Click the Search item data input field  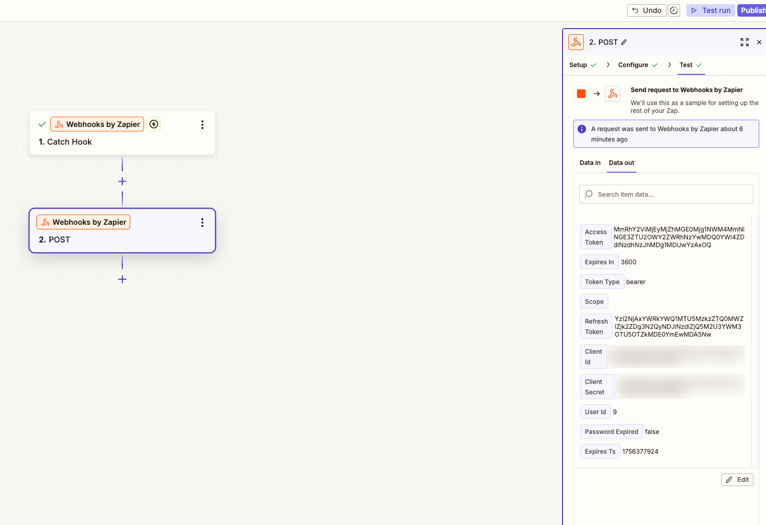pyautogui.click(x=666, y=194)
